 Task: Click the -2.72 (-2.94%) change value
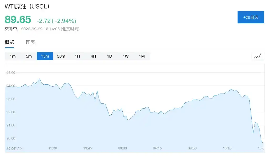tap(57, 21)
